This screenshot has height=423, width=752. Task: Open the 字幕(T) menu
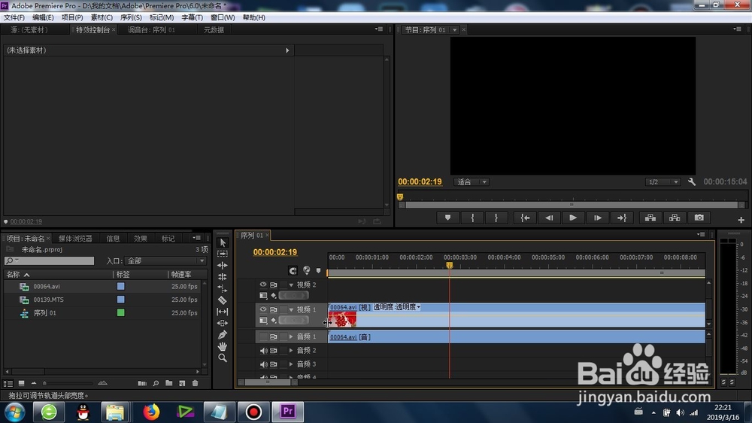192,17
